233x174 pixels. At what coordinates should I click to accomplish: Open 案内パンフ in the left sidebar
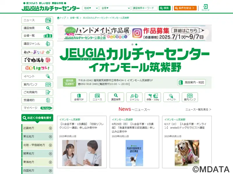tap(37, 84)
